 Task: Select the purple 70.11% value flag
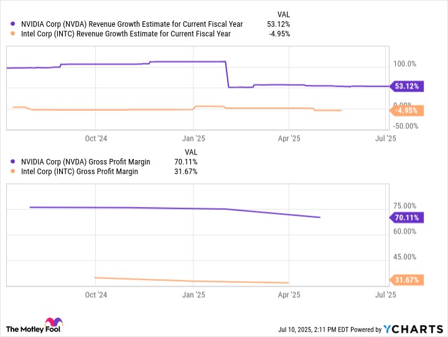pos(407,217)
